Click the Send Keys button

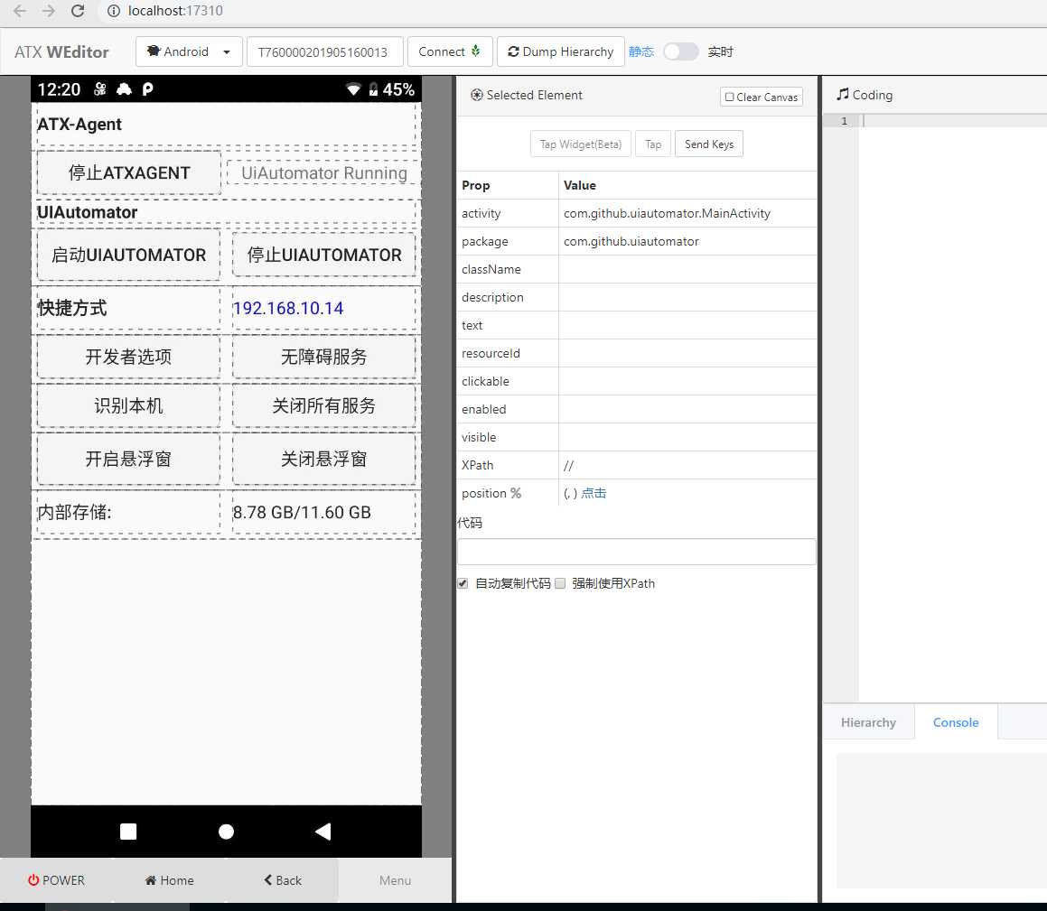(x=709, y=144)
